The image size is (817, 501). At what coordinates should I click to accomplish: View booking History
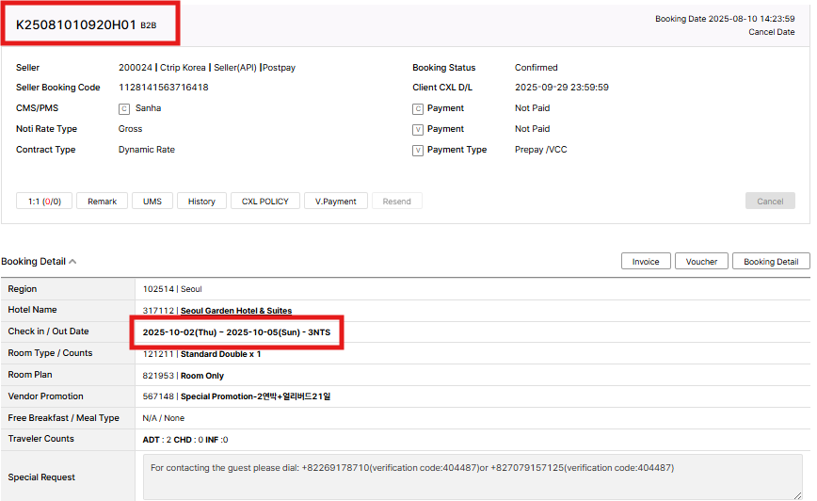tap(201, 201)
